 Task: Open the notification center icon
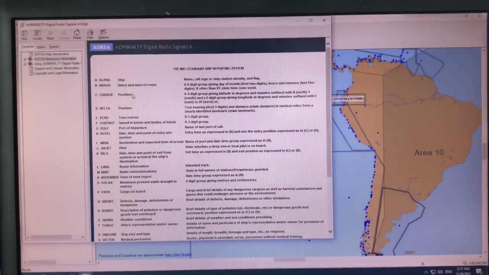click(x=479, y=272)
